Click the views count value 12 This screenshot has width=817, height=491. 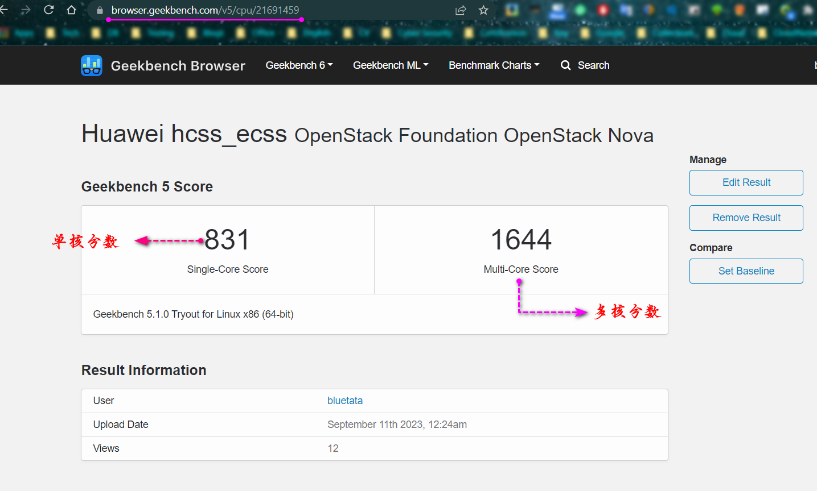(333, 448)
